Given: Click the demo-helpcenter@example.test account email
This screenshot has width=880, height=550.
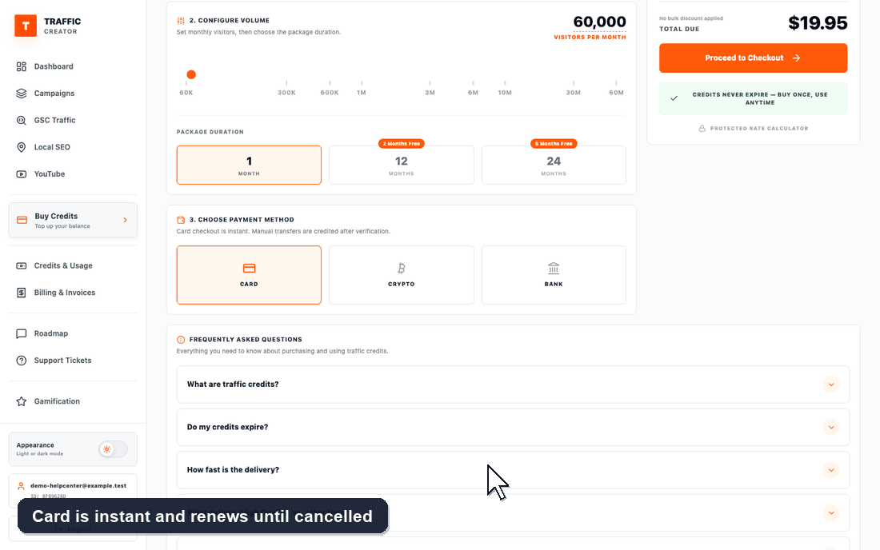Looking at the screenshot, I should [78, 486].
